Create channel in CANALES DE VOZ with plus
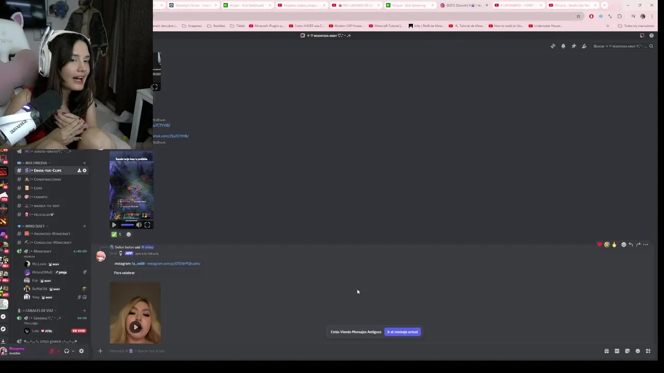Image resolution: width=664 pixels, height=373 pixels. pos(85,310)
